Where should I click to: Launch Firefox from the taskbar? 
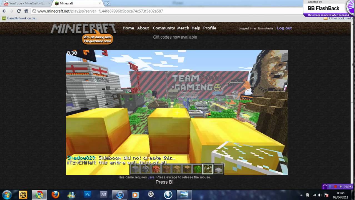click(x=55, y=195)
